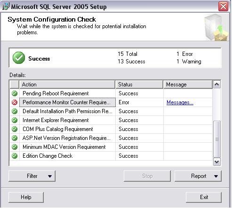Screen dimensions: 232x208
Task: Sort the list by the Action column header
Action: coord(67,85)
